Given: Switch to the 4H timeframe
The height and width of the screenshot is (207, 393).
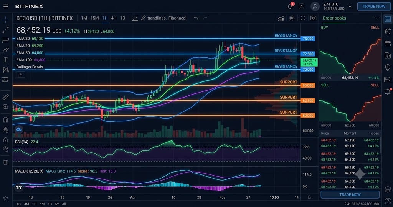Looking at the screenshot, I should (114, 18).
